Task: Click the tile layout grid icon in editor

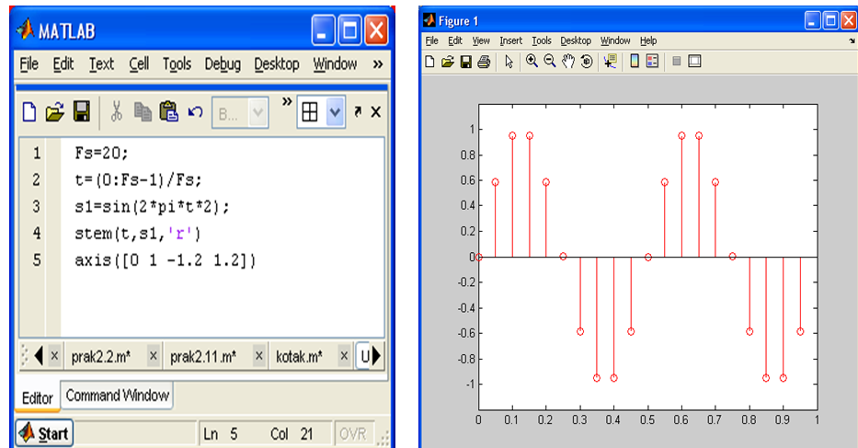Action: coord(310,112)
